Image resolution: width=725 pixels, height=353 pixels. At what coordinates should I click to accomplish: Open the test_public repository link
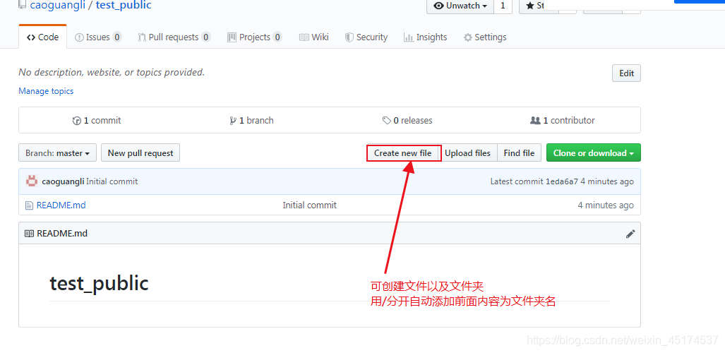point(124,6)
